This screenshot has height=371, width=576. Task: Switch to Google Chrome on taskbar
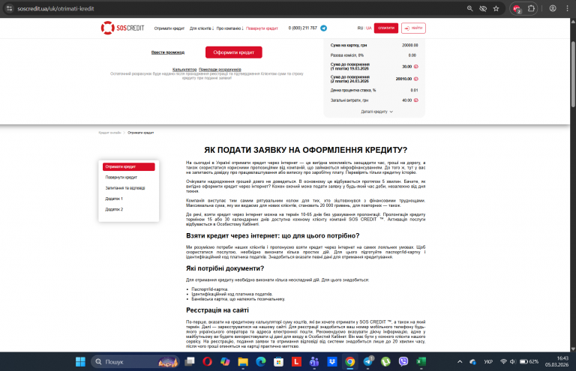click(x=349, y=362)
